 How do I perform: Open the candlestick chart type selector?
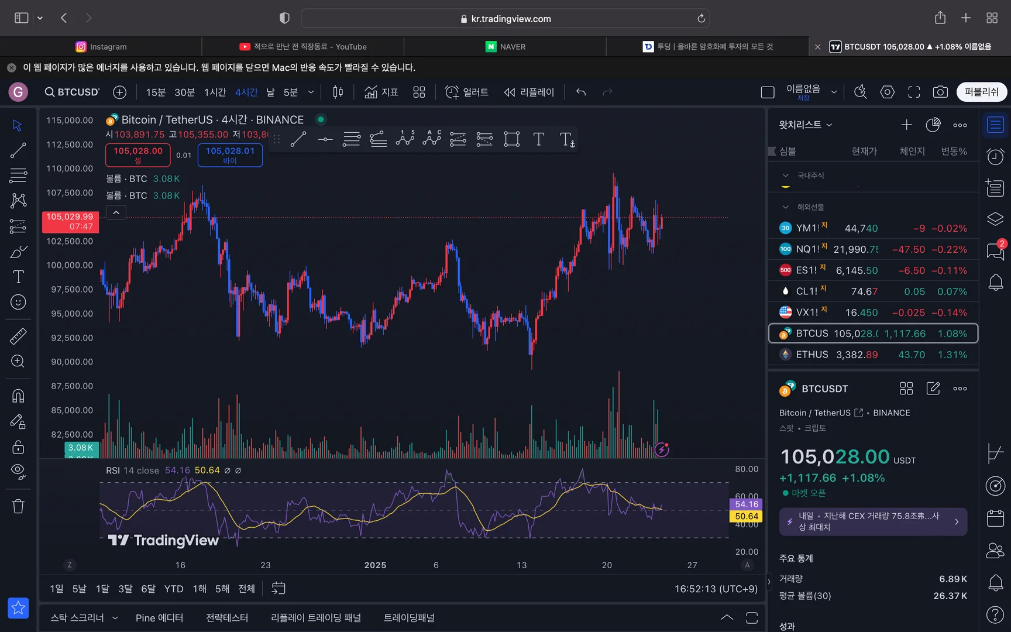338,92
